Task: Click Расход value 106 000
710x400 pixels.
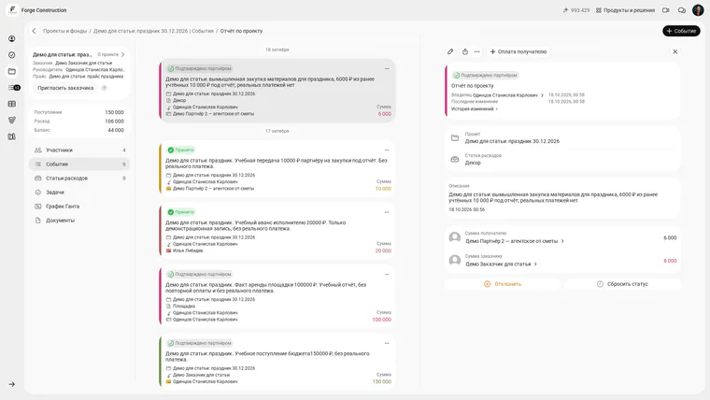Action: pos(114,121)
